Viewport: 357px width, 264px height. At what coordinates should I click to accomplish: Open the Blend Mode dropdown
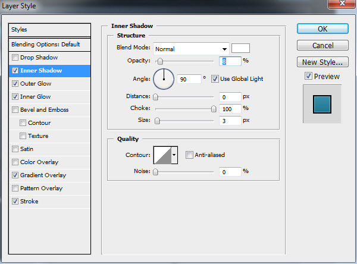click(x=191, y=49)
